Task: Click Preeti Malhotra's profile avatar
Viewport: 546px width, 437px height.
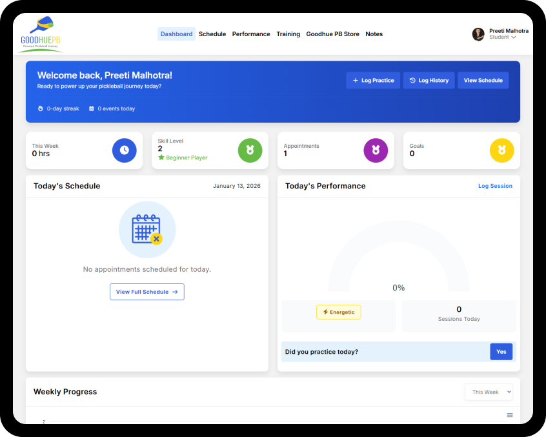Action: coord(478,34)
